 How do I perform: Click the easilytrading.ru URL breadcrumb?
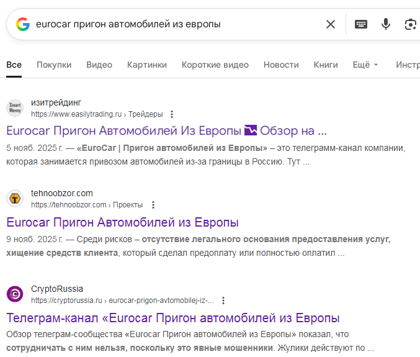97,114
